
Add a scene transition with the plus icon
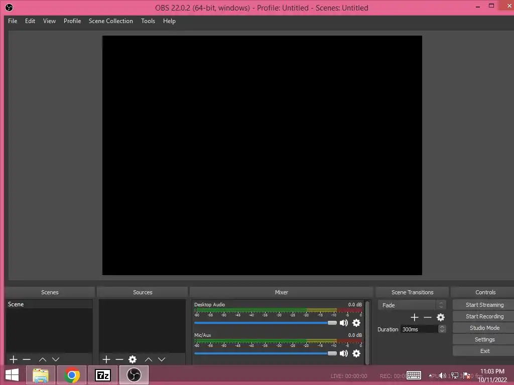[414, 317]
